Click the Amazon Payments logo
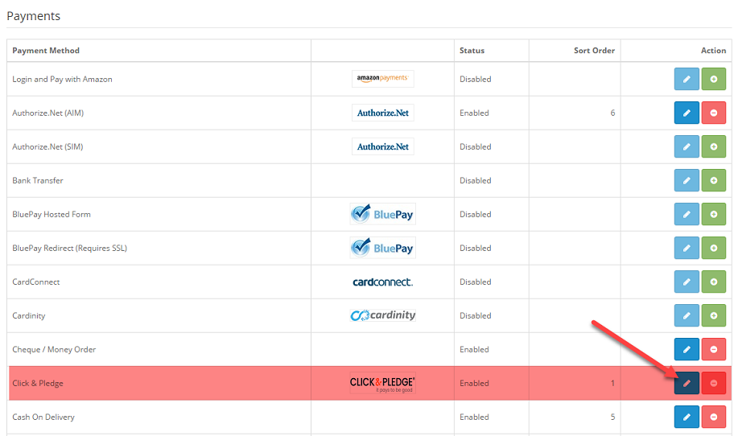The width and height of the screenshot is (734, 436). coord(382,79)
